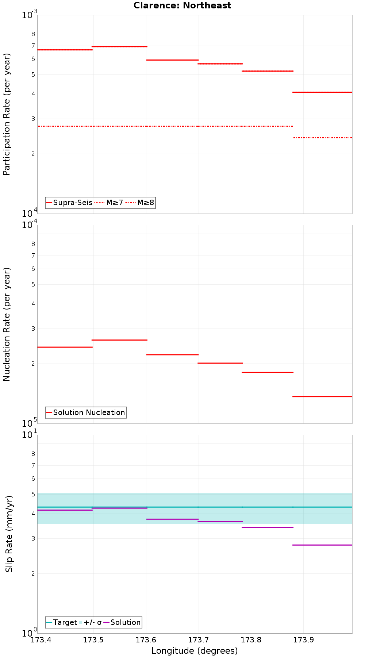The height and width of the screenshot is (657, 365).
Task: Click the Participation Rate axis label
Action: [7, 114]
